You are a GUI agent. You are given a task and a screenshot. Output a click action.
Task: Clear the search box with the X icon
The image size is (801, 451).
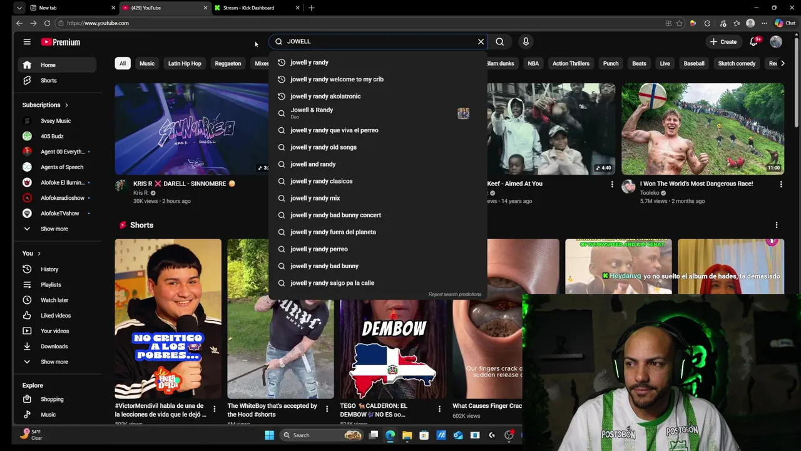point(481,41)
